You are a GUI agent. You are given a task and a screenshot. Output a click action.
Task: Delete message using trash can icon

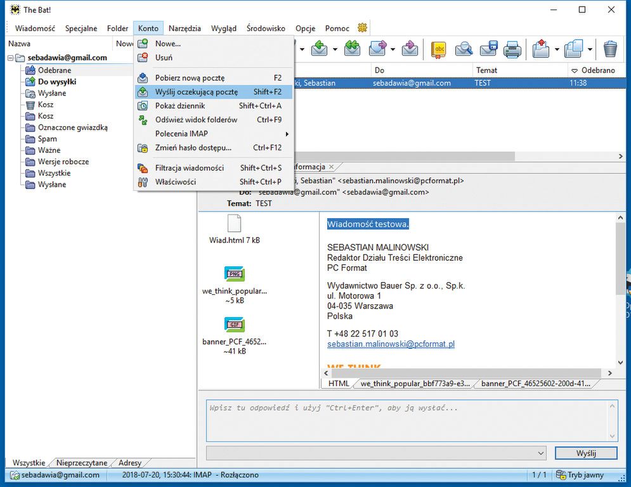point(610,49)
